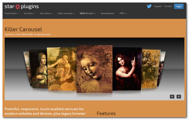189x120 pixels.
Task: Go back with the previous arrow
Action: (x=172, y=96)
